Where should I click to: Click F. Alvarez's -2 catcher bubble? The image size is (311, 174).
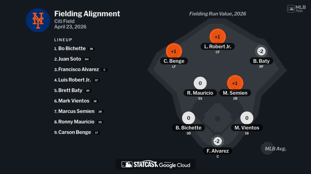(217, 141)
